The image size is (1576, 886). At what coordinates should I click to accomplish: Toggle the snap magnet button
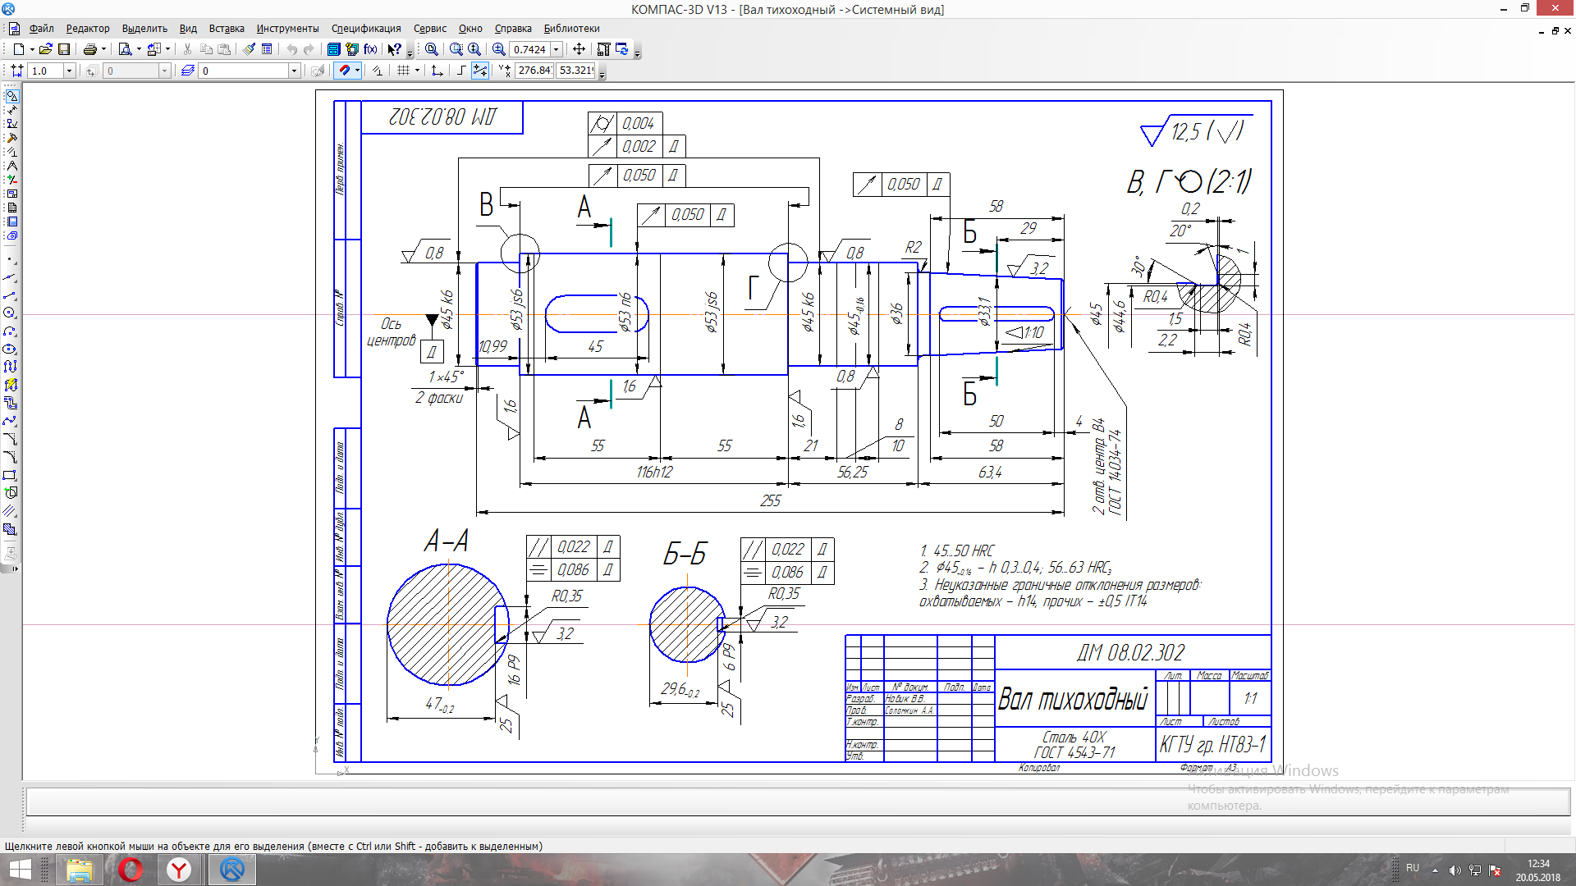(345, 71)
